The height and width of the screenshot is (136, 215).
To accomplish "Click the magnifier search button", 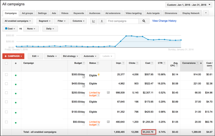I will tap(144, 21).
